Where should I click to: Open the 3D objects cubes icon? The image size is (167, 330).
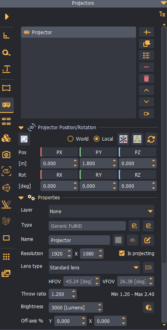6,138
